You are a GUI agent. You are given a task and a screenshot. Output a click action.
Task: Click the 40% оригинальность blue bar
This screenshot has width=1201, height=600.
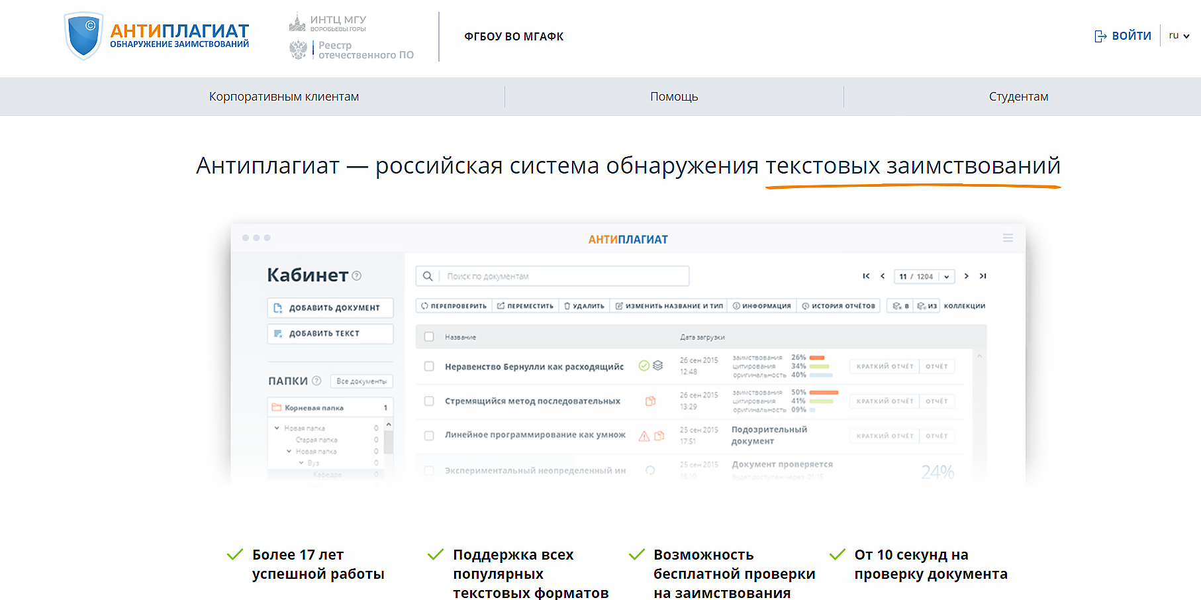(821, 375)
